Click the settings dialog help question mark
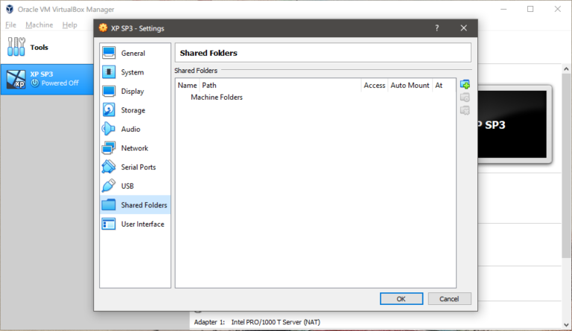The height and width of the screenshot is (331, 572). (436, 28)
